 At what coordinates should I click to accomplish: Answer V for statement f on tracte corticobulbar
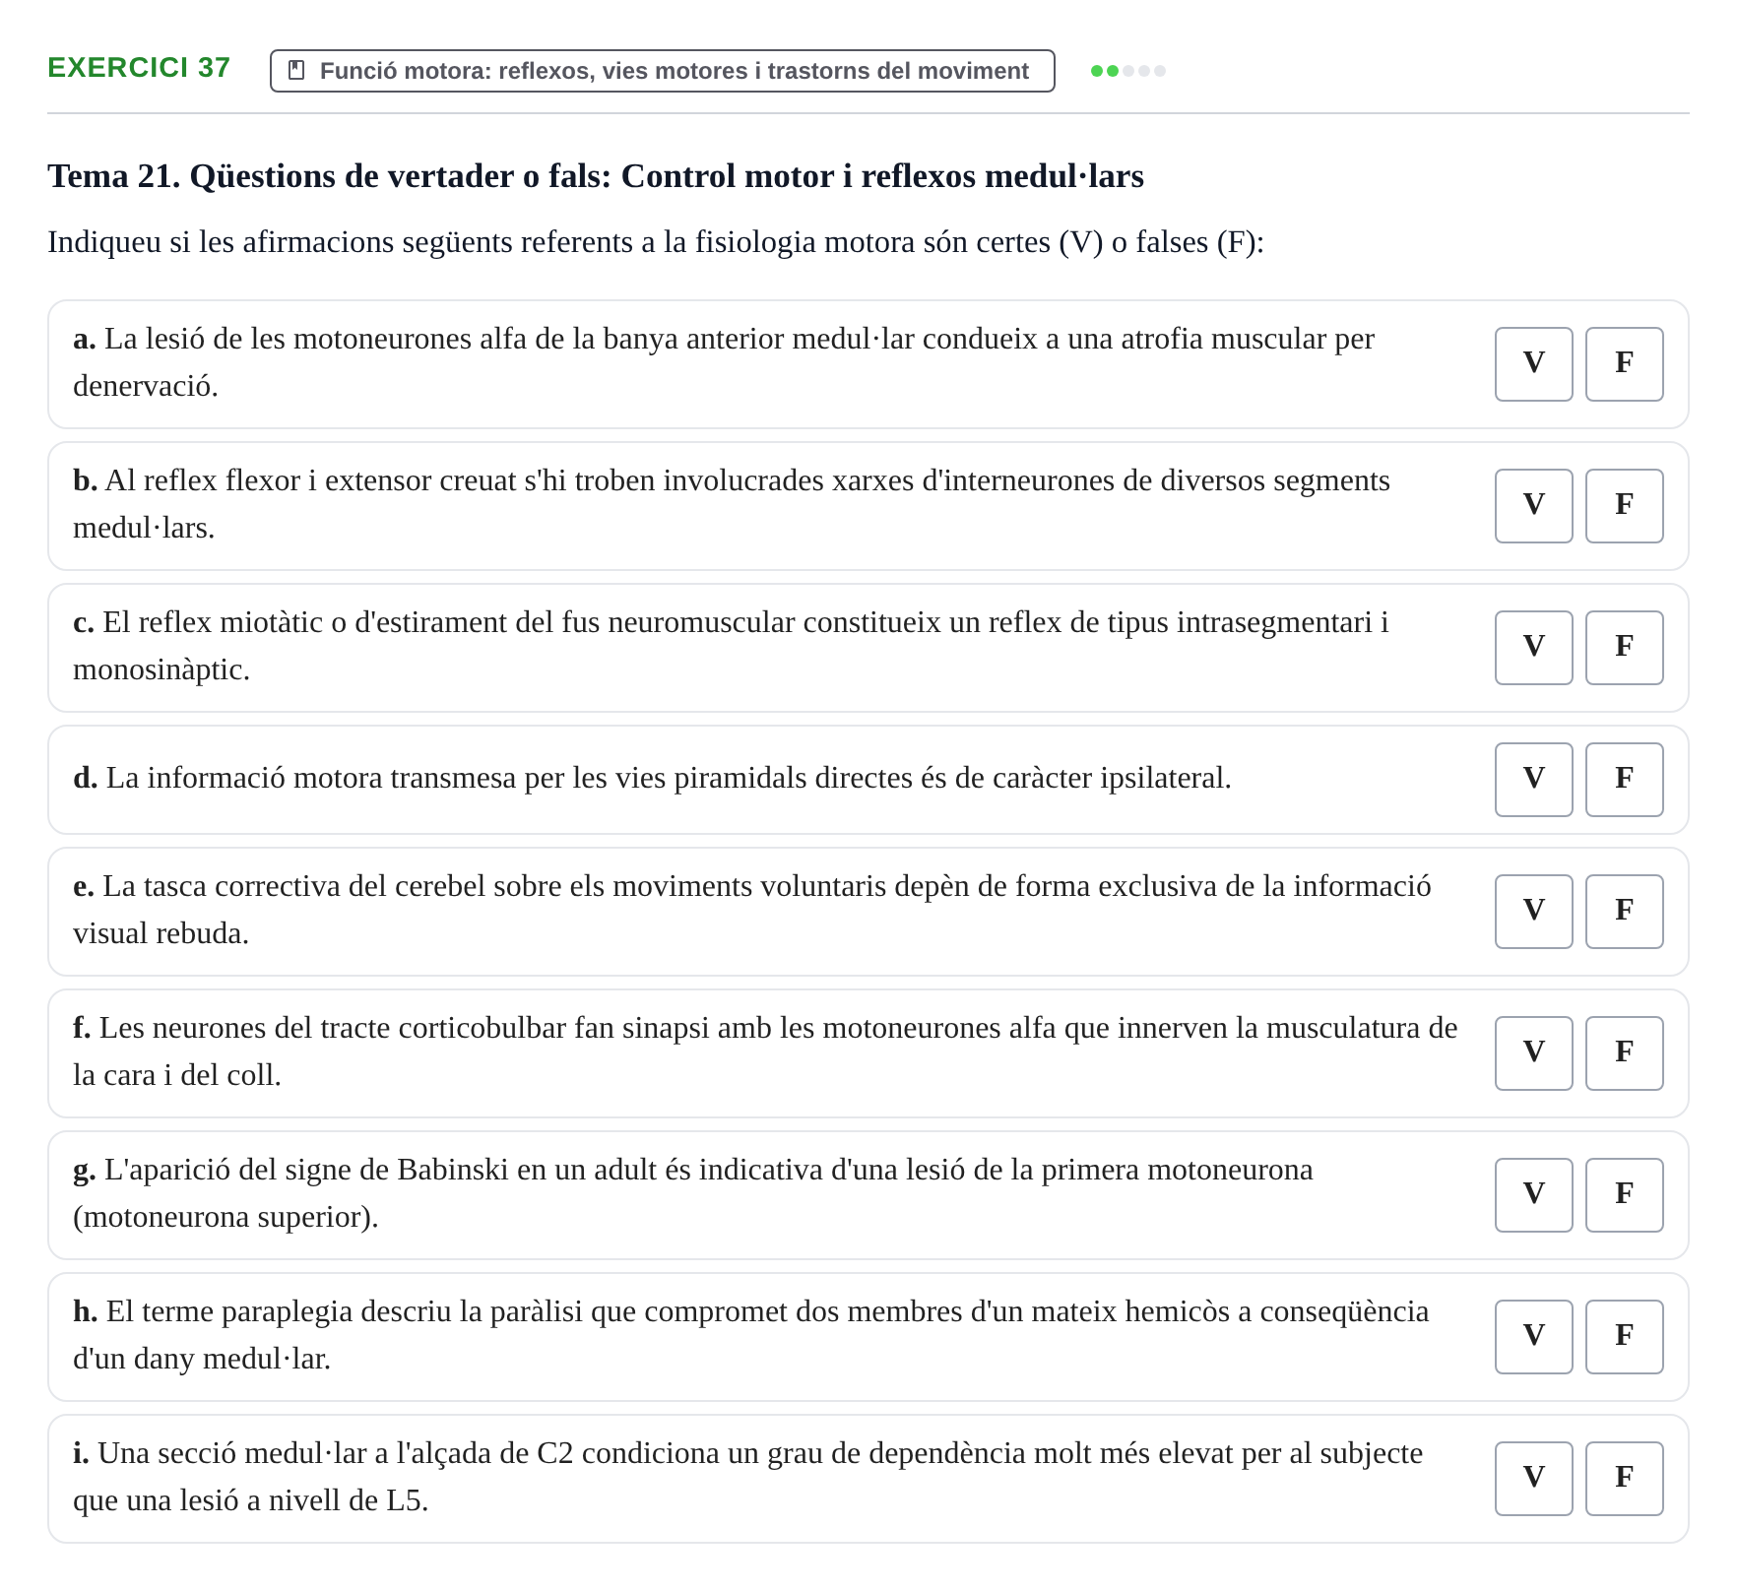click(1533, 1053)
